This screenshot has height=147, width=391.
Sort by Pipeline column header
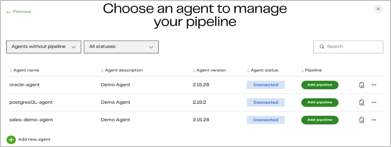(x=312, y=70)
